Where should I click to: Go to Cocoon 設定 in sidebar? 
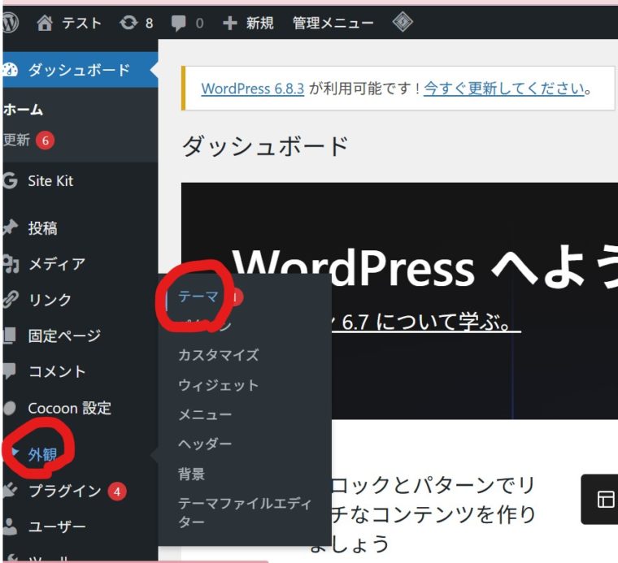tap(69, 408)
